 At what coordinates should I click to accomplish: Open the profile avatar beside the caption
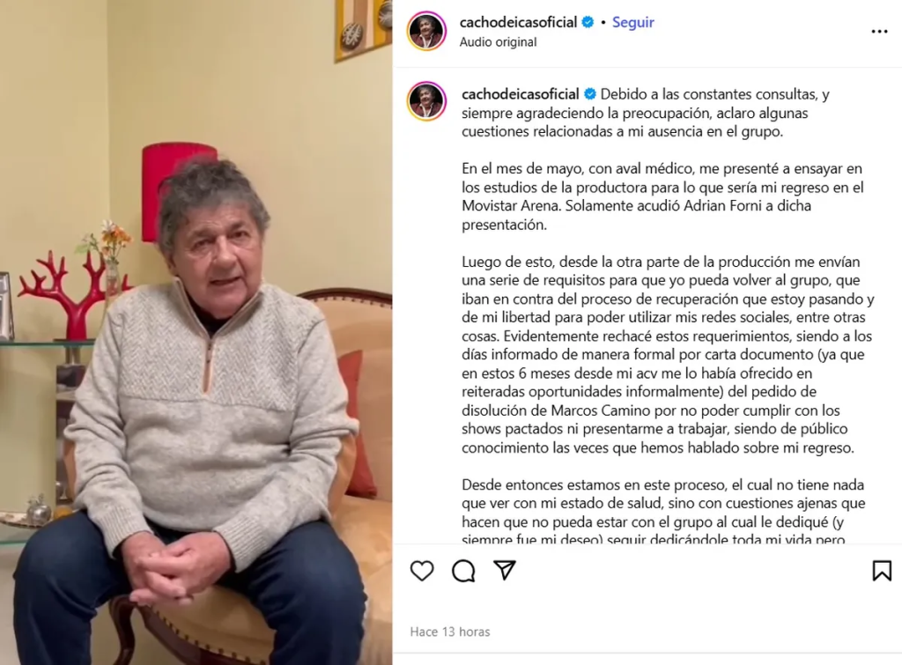click(x=427, y=101)
